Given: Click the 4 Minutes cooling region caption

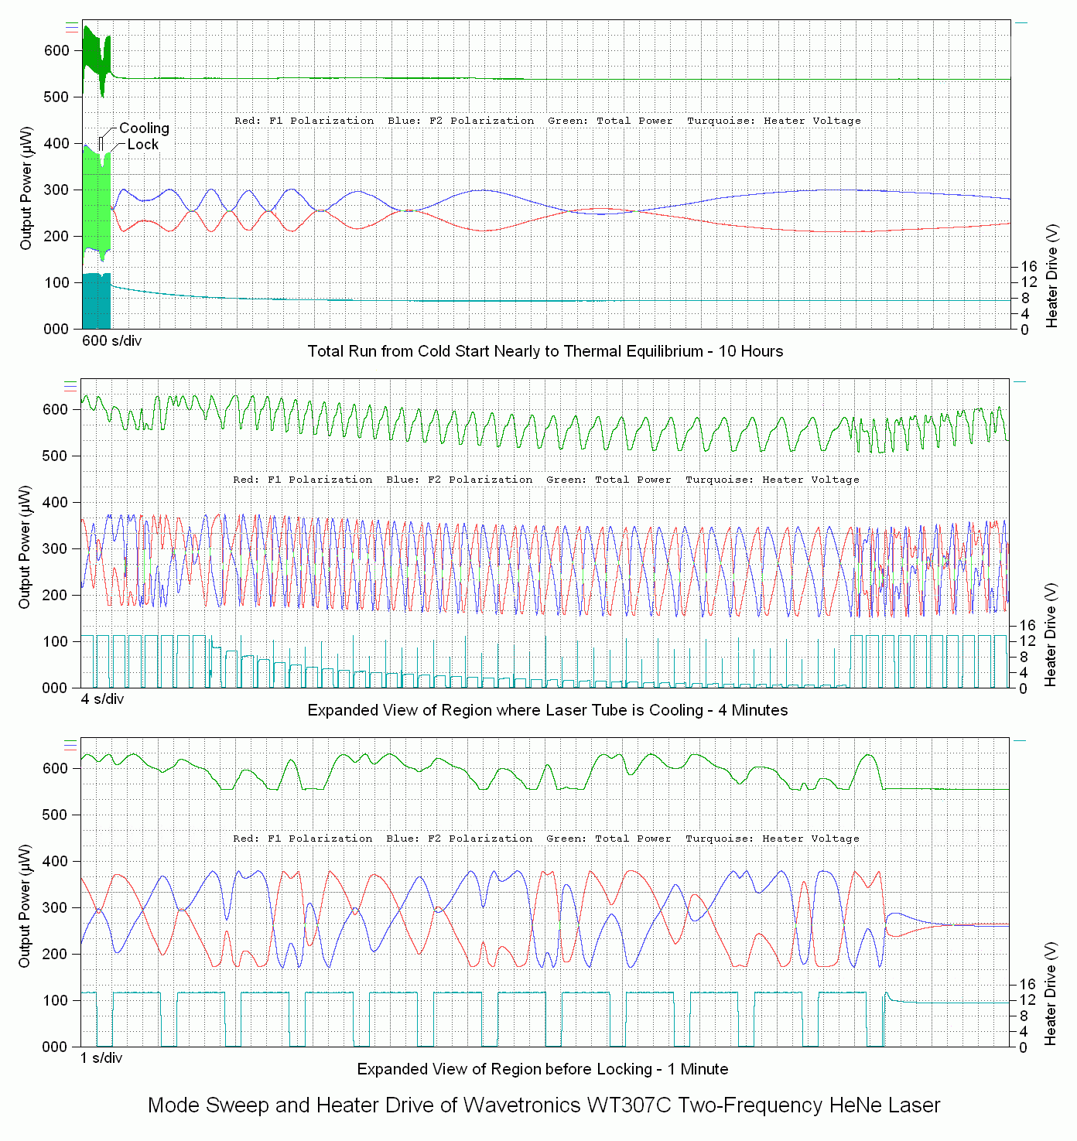Looking at the screenshot, I should tap(547, 710).
